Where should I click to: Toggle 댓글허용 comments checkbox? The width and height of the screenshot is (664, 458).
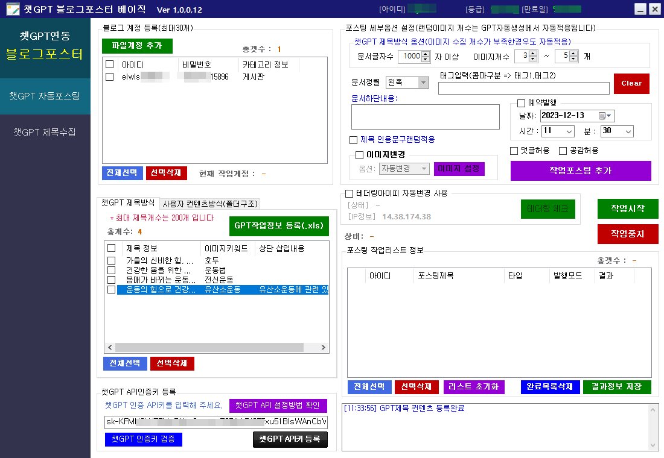(514, 151)
